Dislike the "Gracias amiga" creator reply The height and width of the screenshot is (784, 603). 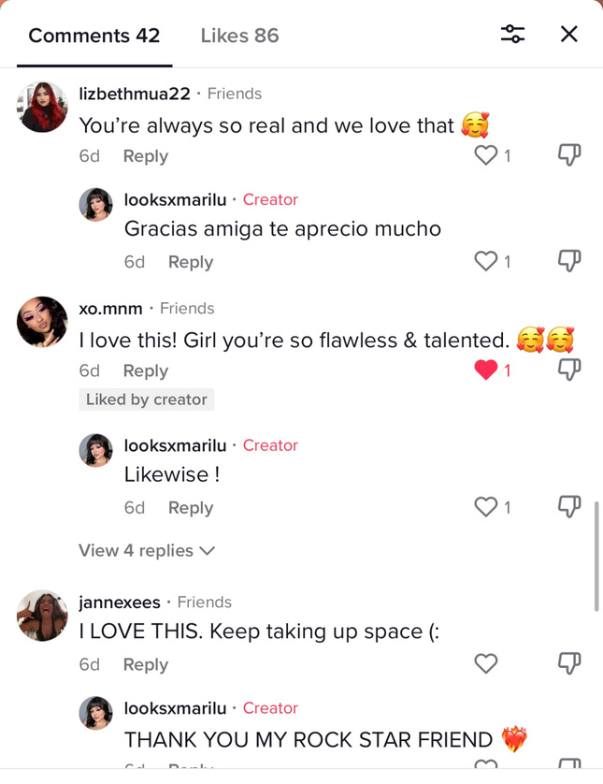pyautogui.click(x=568, y=262)
